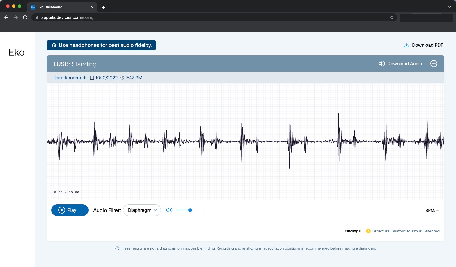Select Structural Systolic Murmur Detected finding
Screen dimensions: 456x267
click(406, 231)
